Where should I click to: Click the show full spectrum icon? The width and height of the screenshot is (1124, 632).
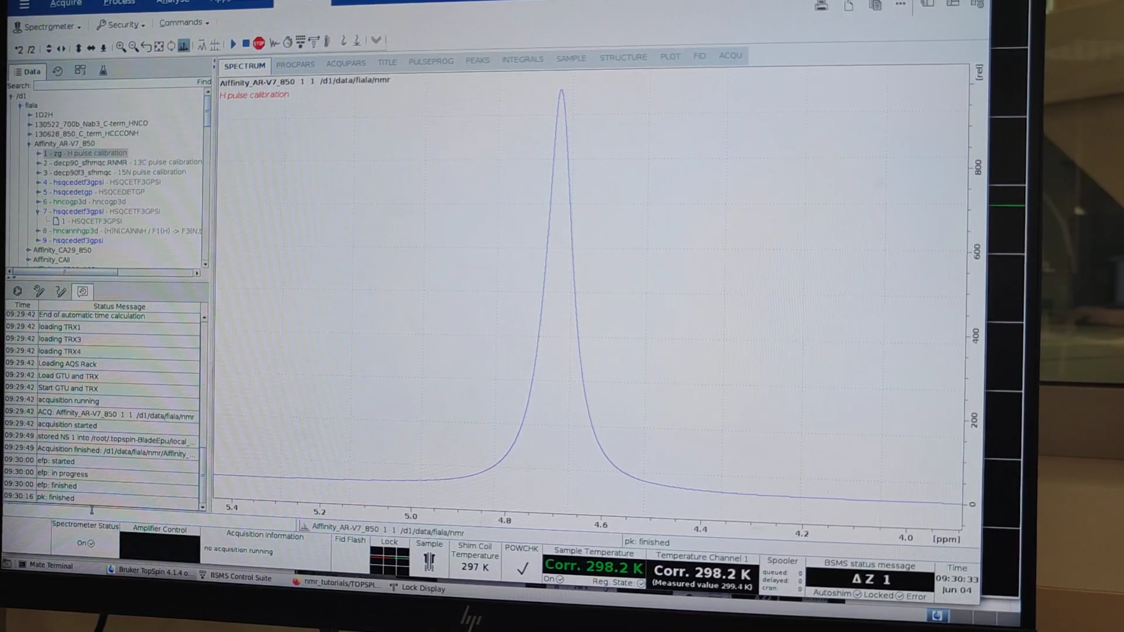pyautogui.click(x=159, y=47)
